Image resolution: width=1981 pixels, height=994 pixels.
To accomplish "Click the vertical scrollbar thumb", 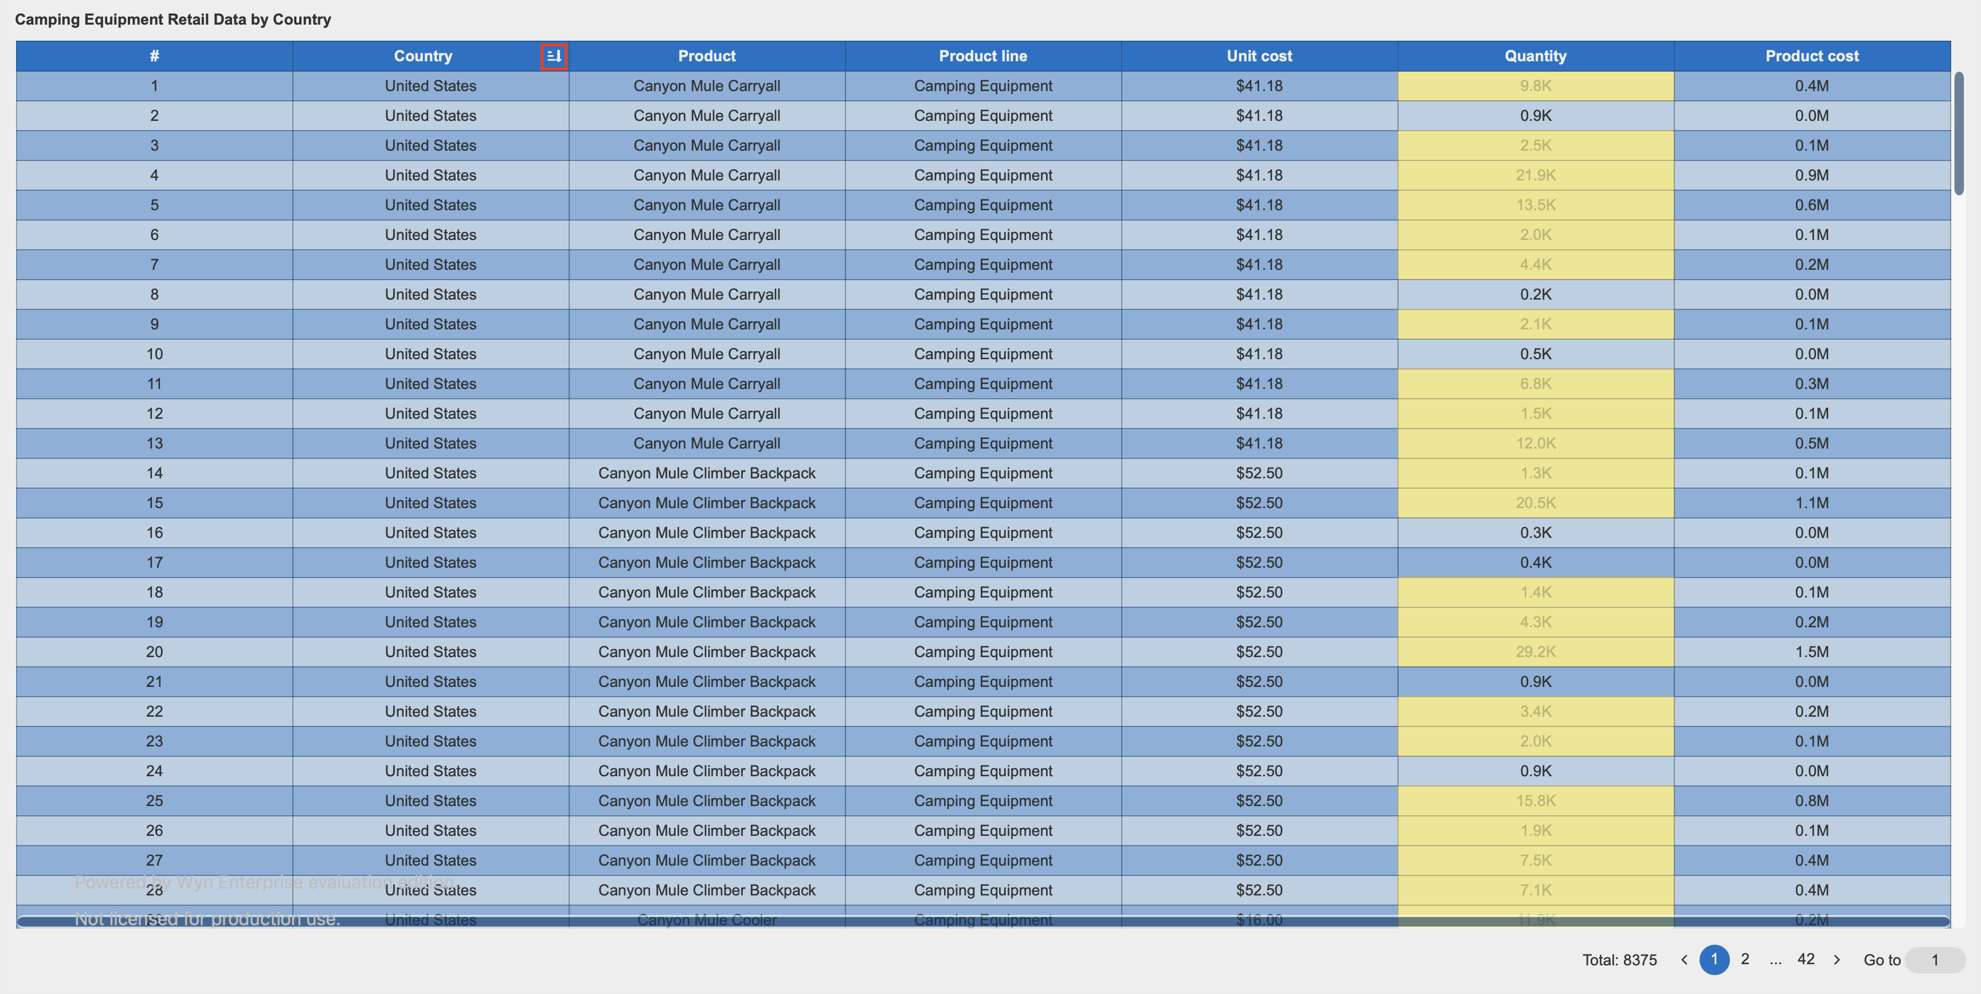I will (1959, 133).
